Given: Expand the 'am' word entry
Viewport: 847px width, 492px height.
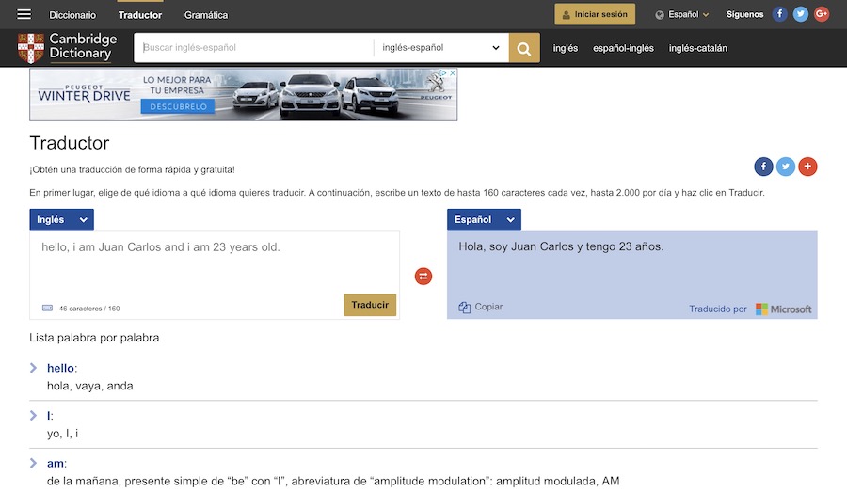Looking at the screenshot, I should click(34, 463).
